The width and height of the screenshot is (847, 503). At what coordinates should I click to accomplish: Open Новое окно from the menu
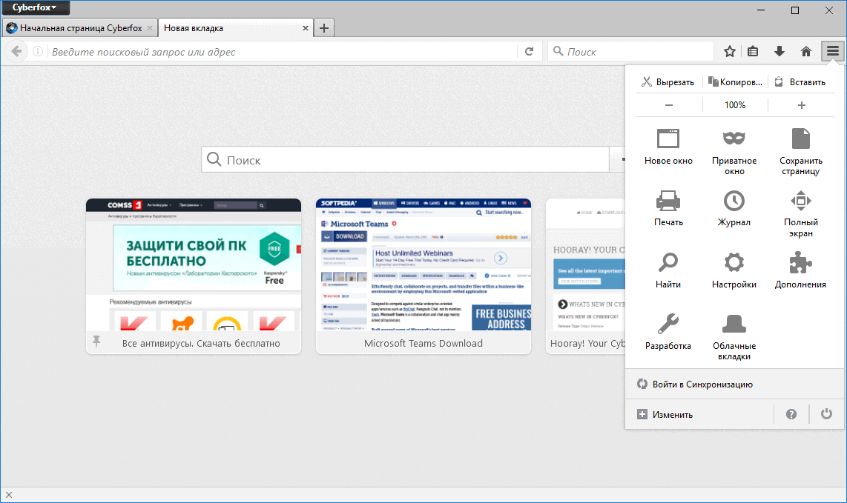tap(668, 147)
